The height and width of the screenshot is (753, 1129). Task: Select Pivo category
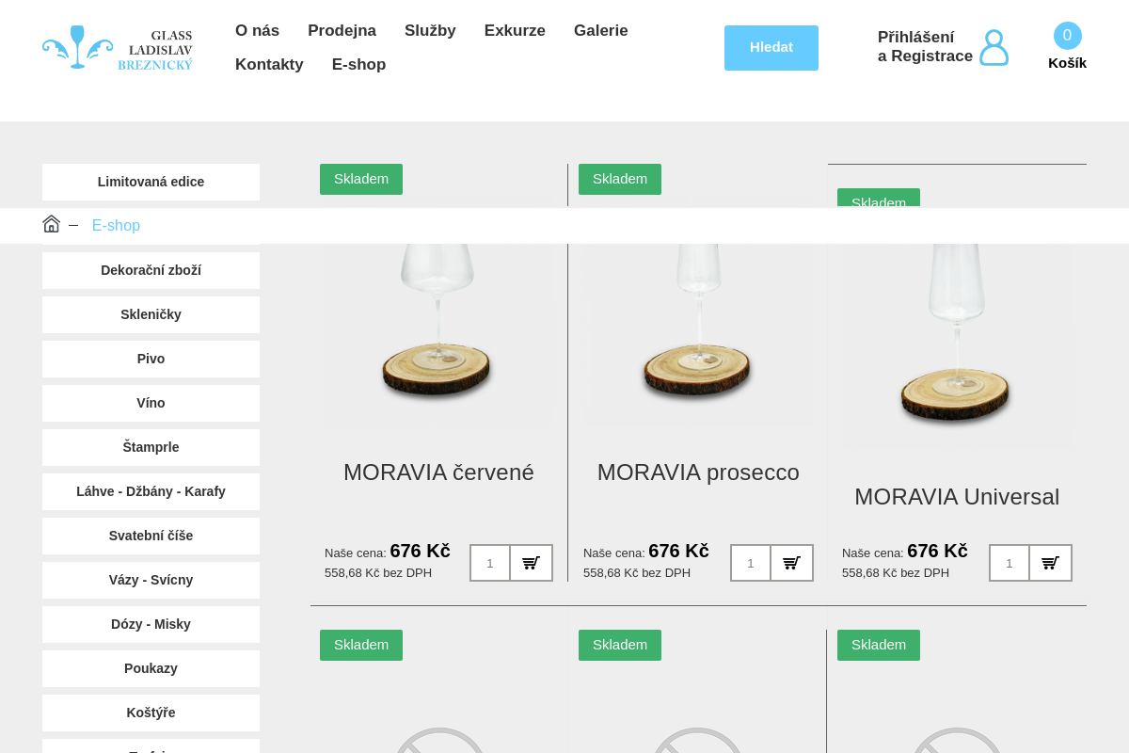pyautogui.click(x=151, y=359)
